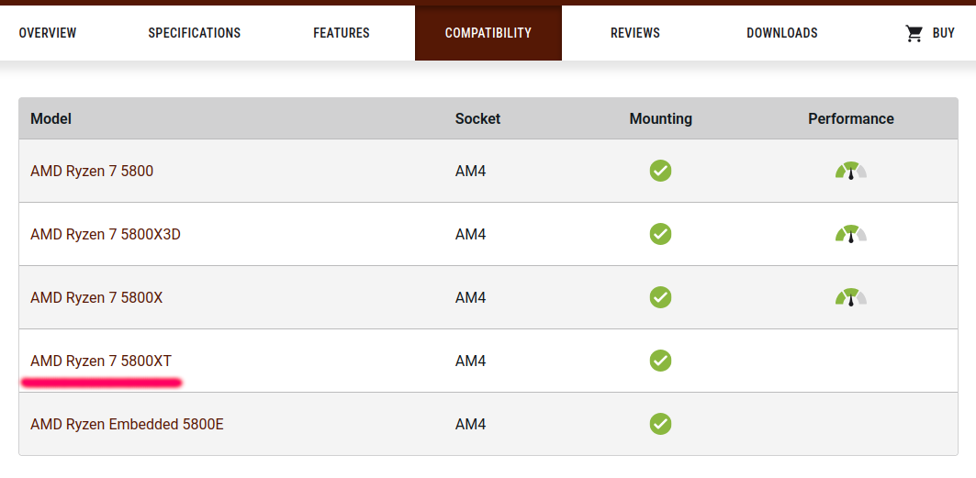Click mounting checkmark for Ryzen 7 5800XT
This screenshot has height=478, width=976.
tap(660, 361)
